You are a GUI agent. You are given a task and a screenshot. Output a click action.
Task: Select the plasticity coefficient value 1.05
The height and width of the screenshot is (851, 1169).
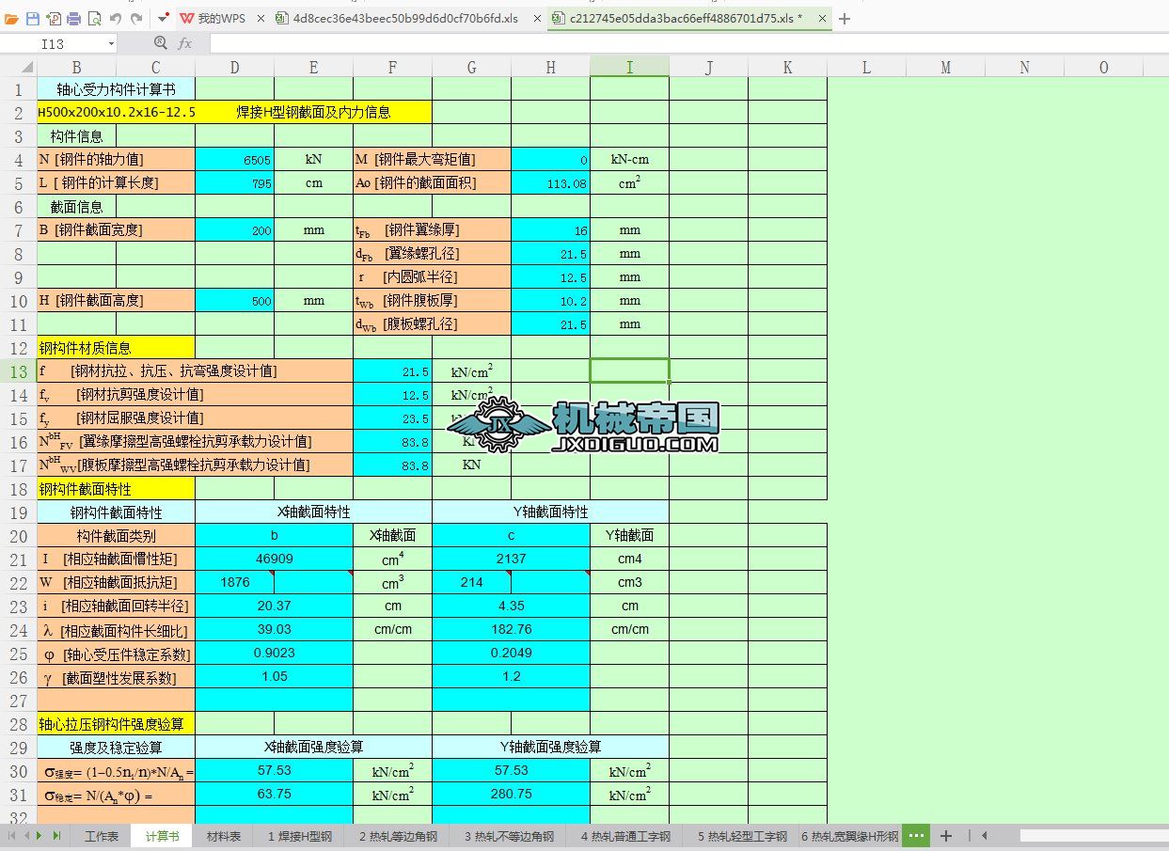coord(274,677)
